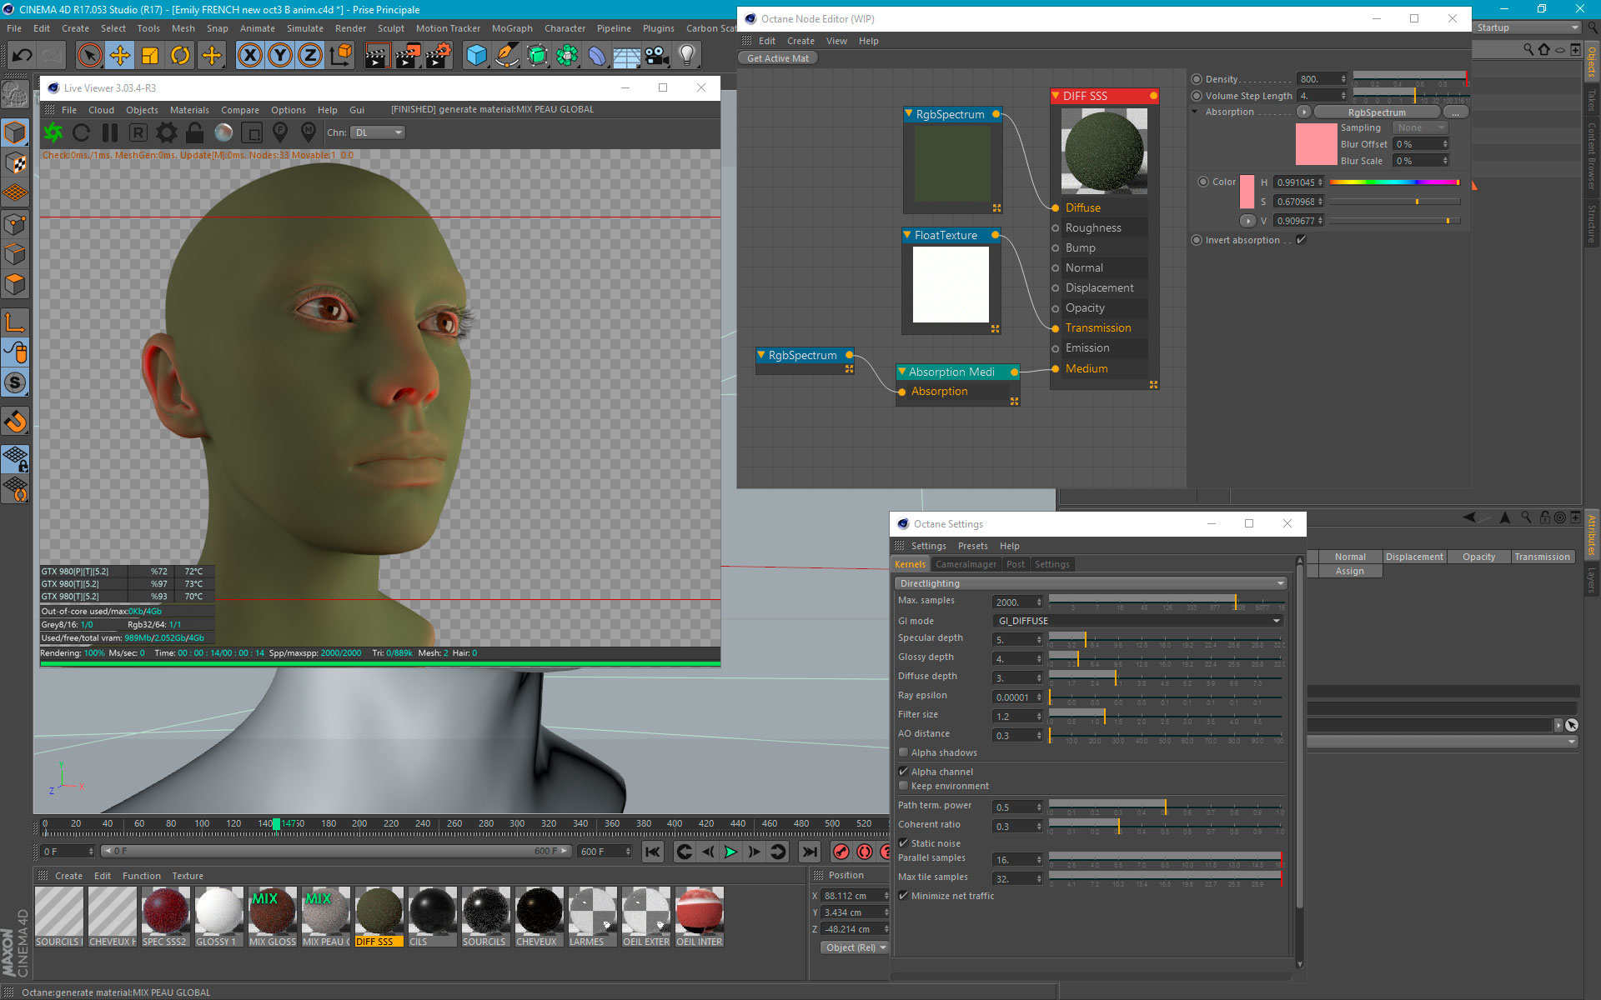Click the Get Active Mat button
Screen dimensions: 1601x1000
click(x=777, y=58)
